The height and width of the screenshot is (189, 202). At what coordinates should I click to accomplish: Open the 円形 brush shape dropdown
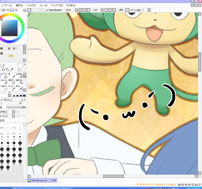pos(13,112)
